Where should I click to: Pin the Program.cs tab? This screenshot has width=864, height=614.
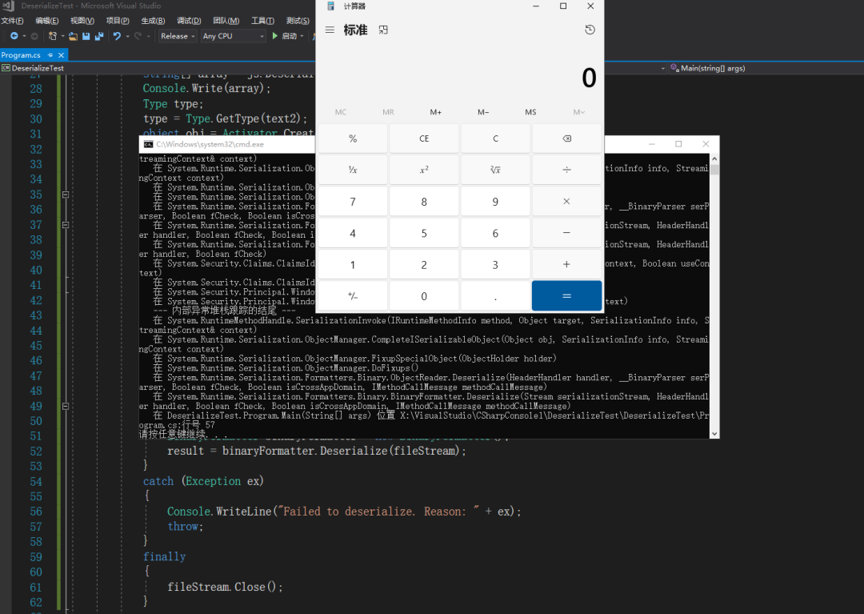(50, 55)
